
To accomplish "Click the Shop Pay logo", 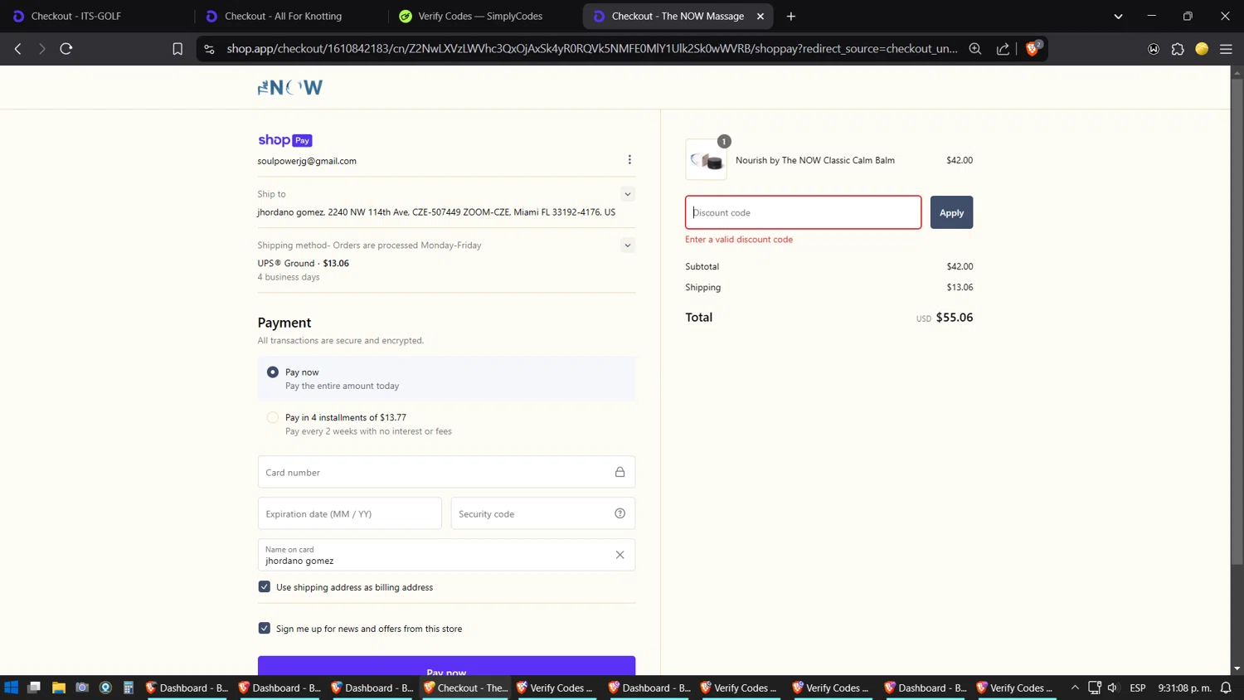I will [x=285, y=140].
